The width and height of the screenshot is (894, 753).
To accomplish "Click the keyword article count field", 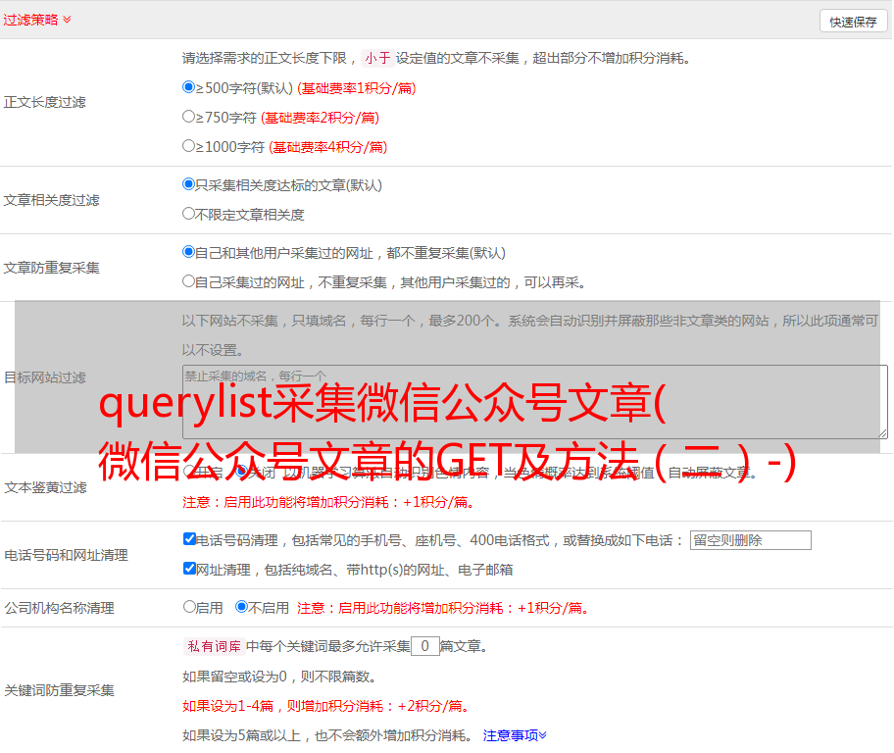I will 425,646.
